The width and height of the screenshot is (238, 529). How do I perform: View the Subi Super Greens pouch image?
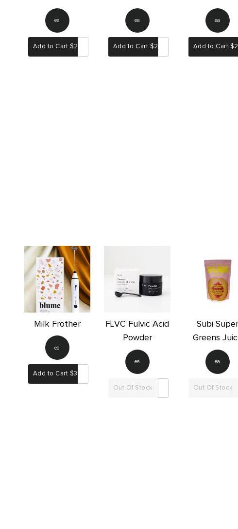(x=217, y=279)
